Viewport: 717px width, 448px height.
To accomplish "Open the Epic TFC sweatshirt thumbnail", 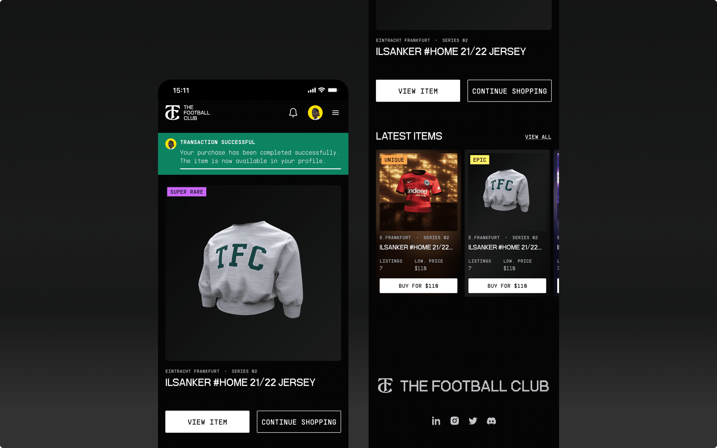I will coord(507,192).
